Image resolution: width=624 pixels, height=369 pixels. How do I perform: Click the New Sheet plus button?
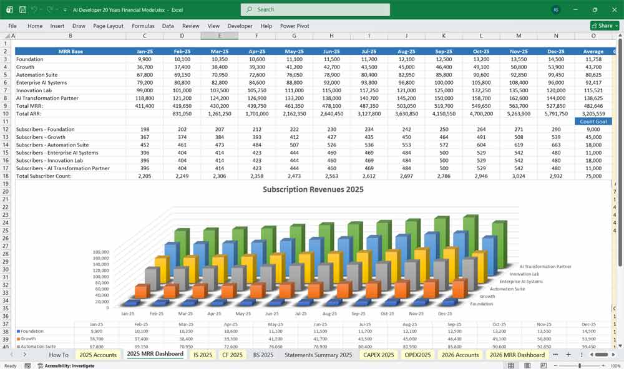point(570,355)
